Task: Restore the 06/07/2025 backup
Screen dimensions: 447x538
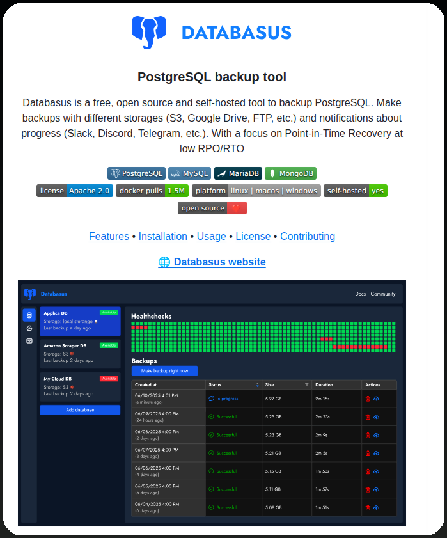Action: pyautogui.click(x=376, y=454)
